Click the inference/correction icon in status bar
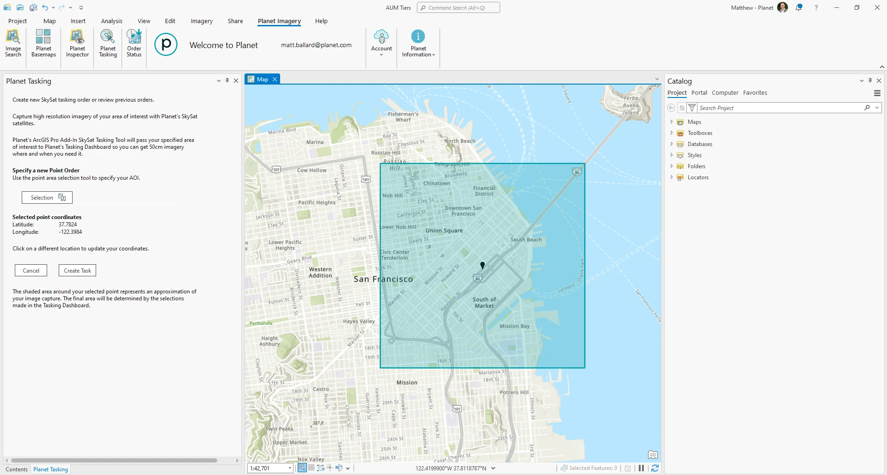This screenshot has height=475, width=887. point(330,468)
